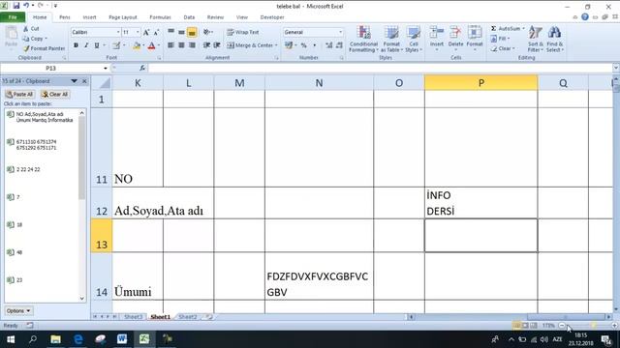Image resolution: width=620 pixels, height=348 pixels.
Task: Click the Copy button
Action: [34, 39]
